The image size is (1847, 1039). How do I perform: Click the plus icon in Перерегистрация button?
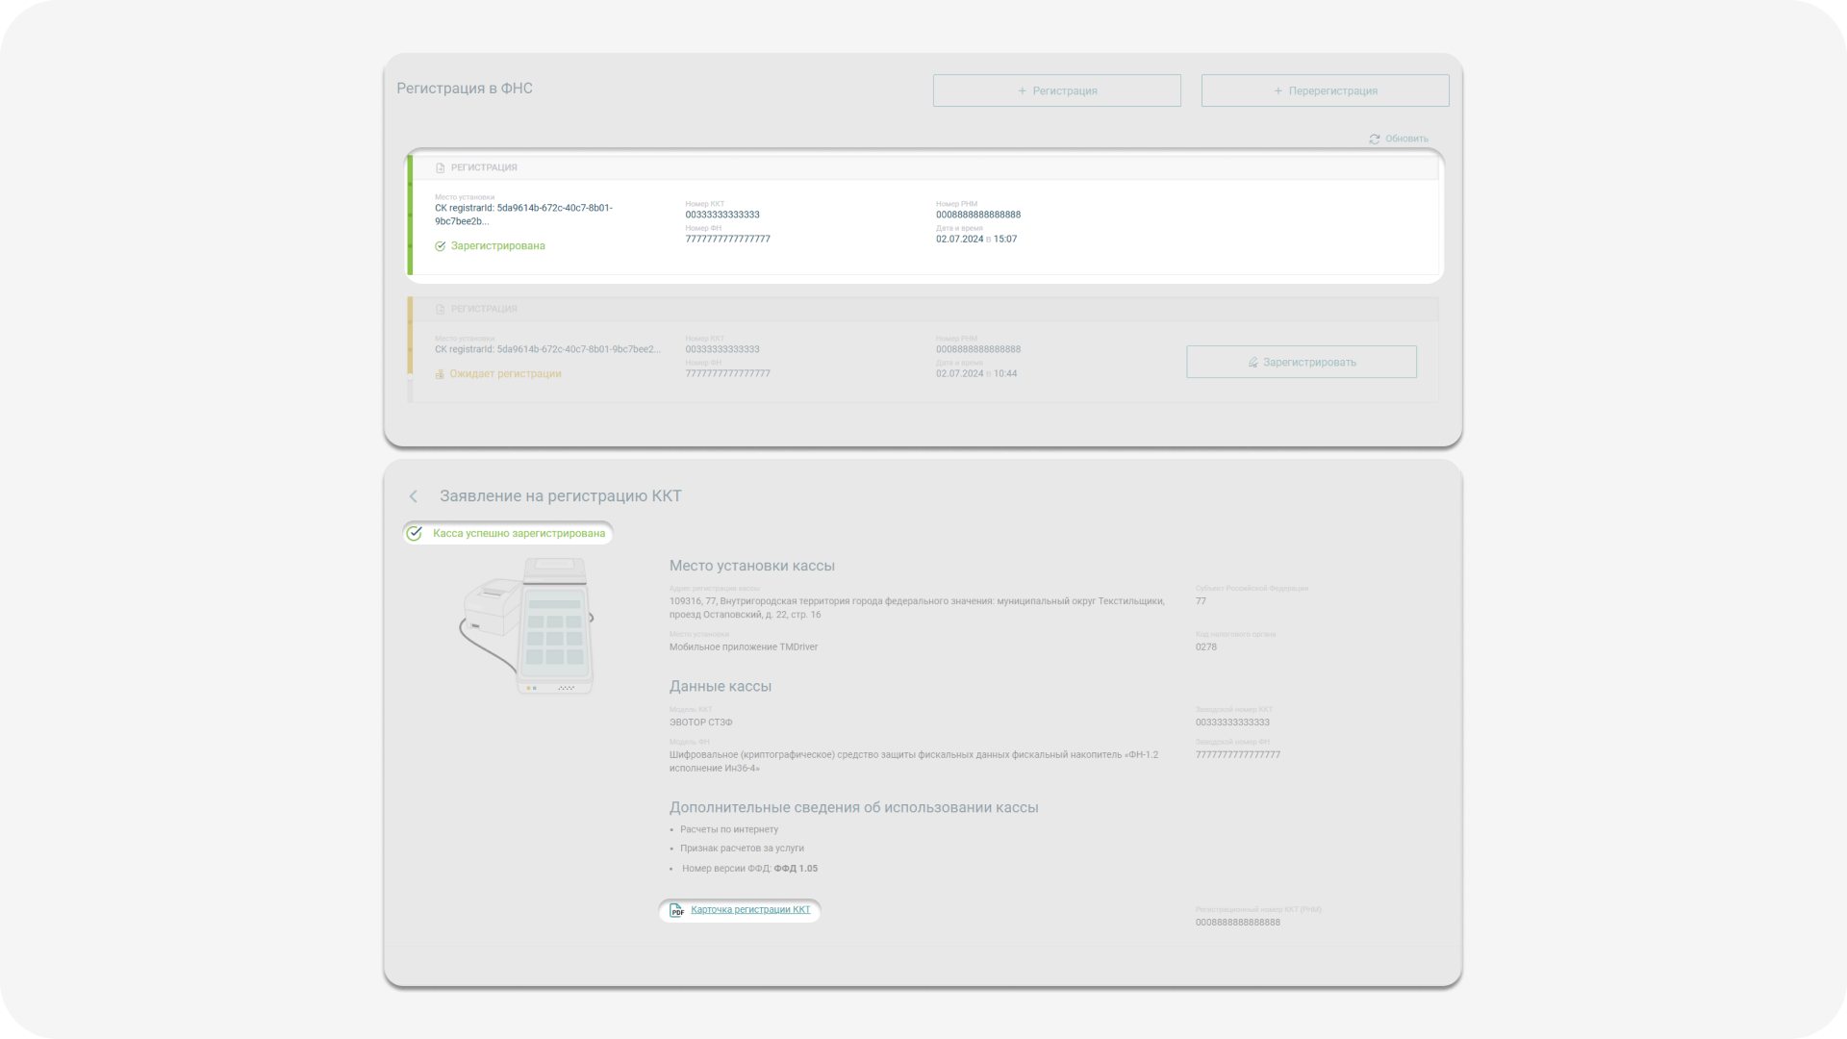(x=1278, y=91)
